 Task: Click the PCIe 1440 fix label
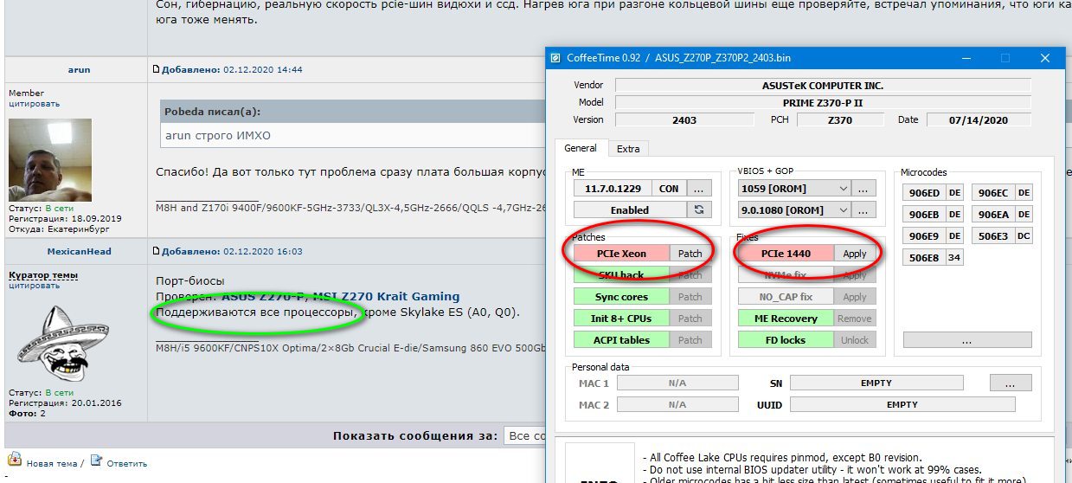786,254
